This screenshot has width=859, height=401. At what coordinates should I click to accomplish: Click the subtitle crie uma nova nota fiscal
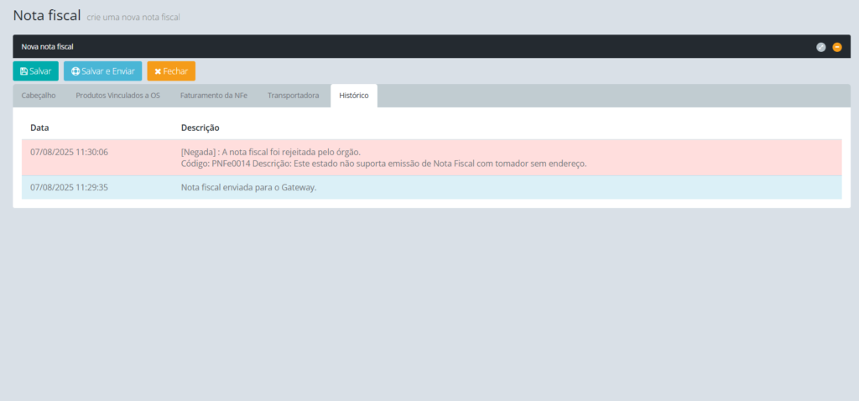pos(133,17)
